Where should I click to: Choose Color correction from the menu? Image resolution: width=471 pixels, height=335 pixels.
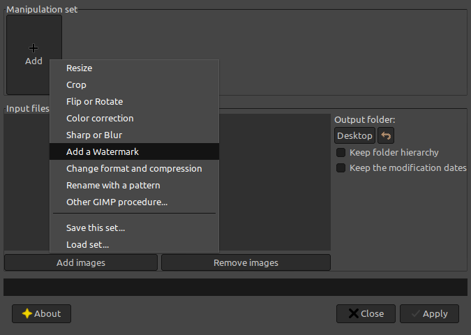[x=134, y=119]
